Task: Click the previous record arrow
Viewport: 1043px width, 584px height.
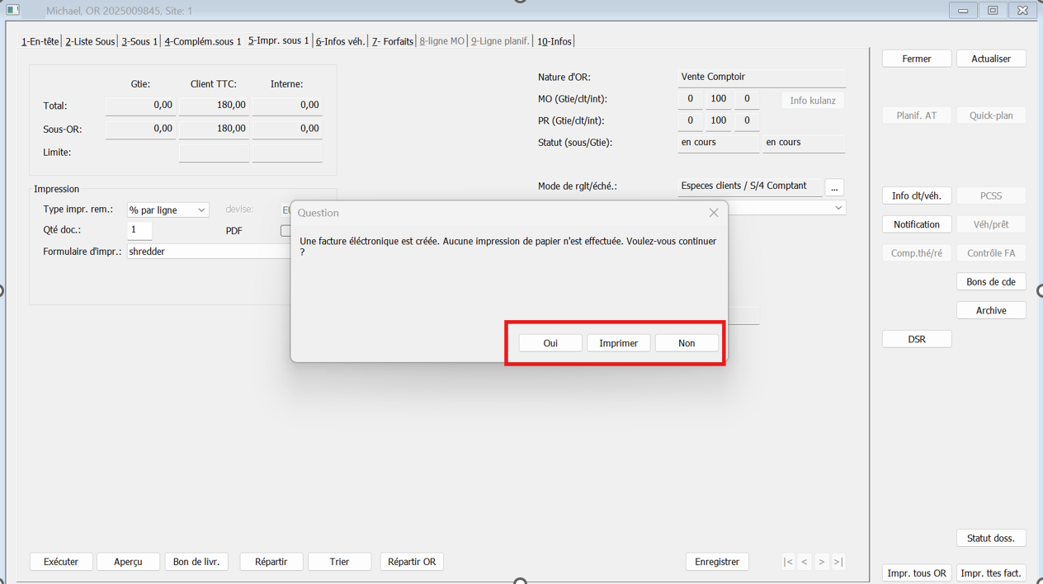Action: tap(805, 562)
